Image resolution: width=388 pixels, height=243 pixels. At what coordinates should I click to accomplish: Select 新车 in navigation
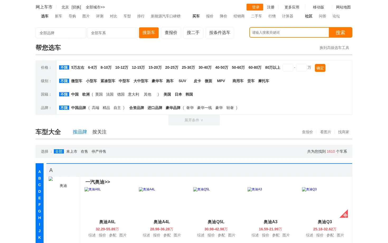59,16
